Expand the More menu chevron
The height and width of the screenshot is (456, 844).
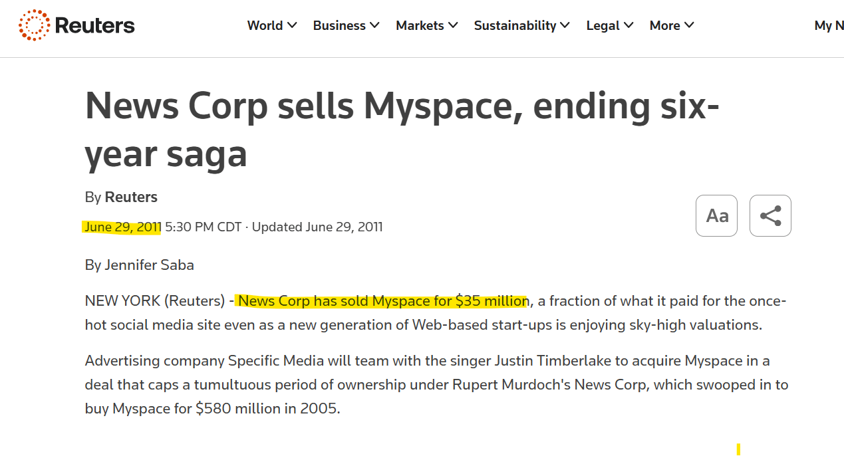(x=689, y=26)
